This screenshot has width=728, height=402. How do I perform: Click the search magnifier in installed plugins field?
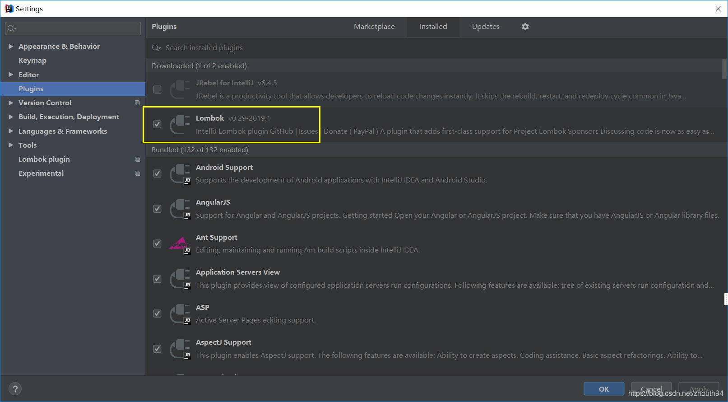(156, 48)
